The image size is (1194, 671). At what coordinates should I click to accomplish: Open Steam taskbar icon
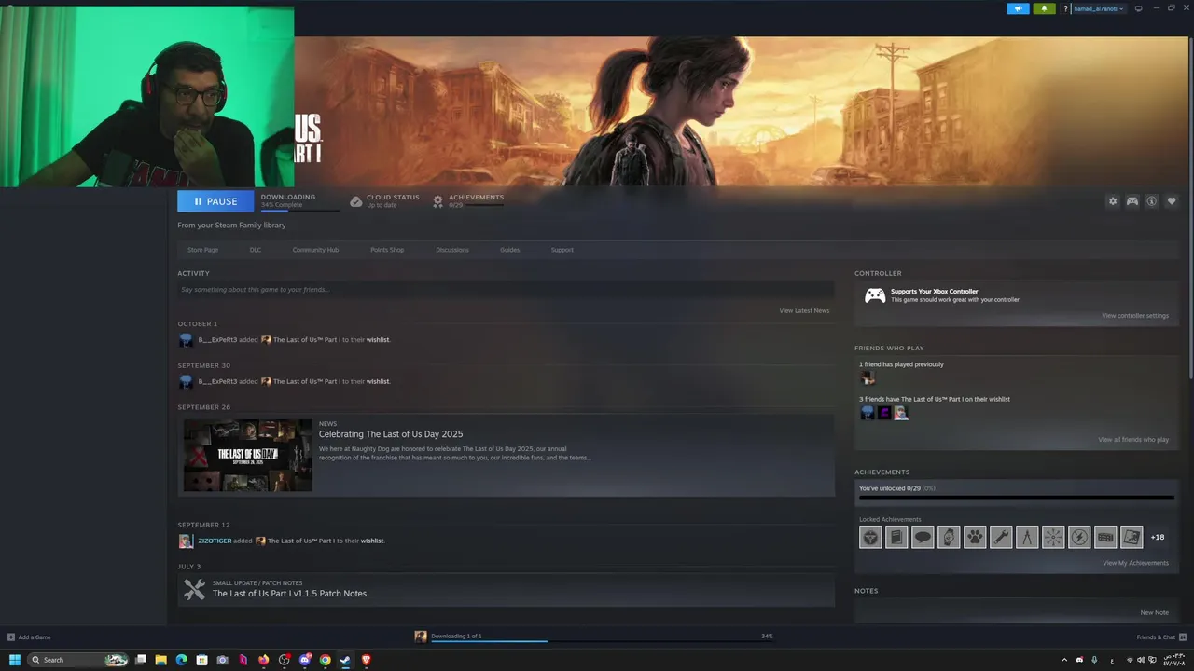pos(345,660)
